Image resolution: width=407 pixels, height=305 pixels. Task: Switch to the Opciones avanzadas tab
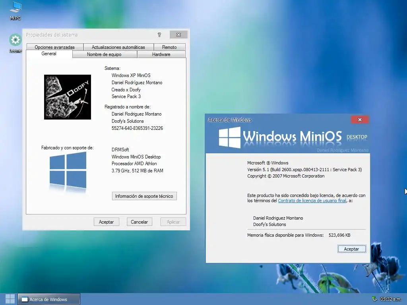(54, 47)
